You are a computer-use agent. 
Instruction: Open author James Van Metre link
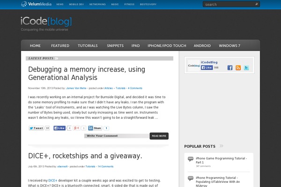pyautogui.click(x=76, y=88)
